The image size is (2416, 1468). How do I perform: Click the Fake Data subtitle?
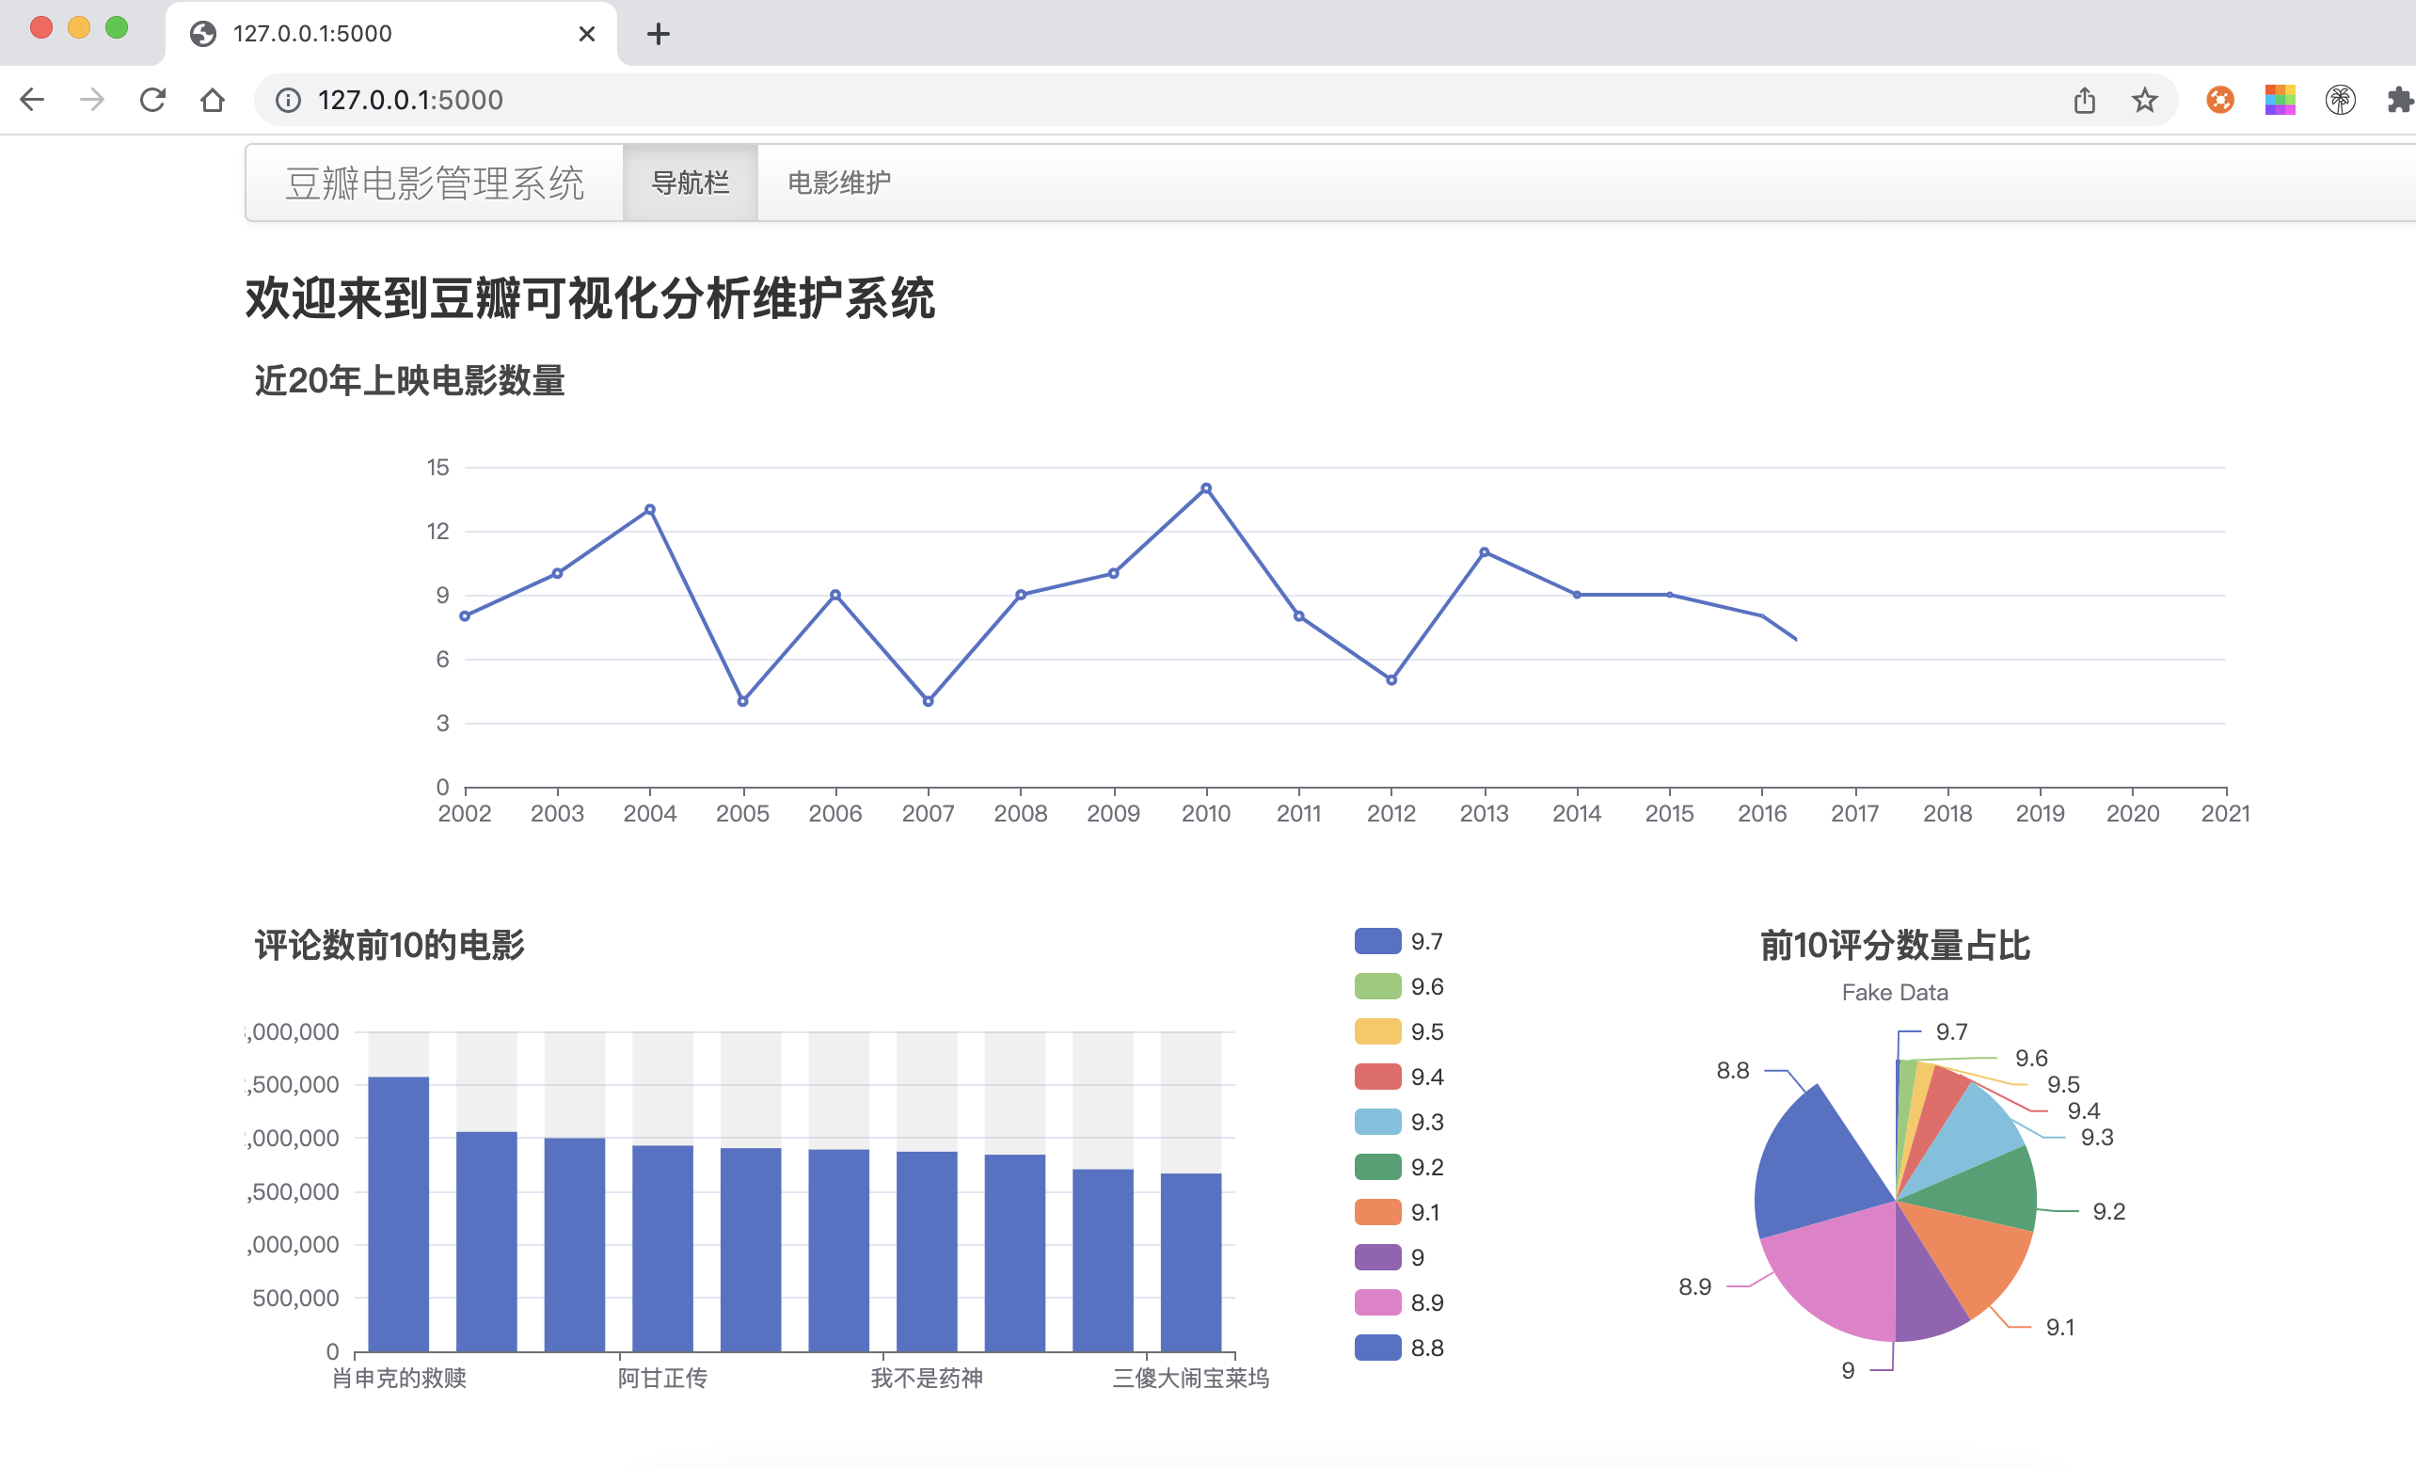pos(1895,993)
